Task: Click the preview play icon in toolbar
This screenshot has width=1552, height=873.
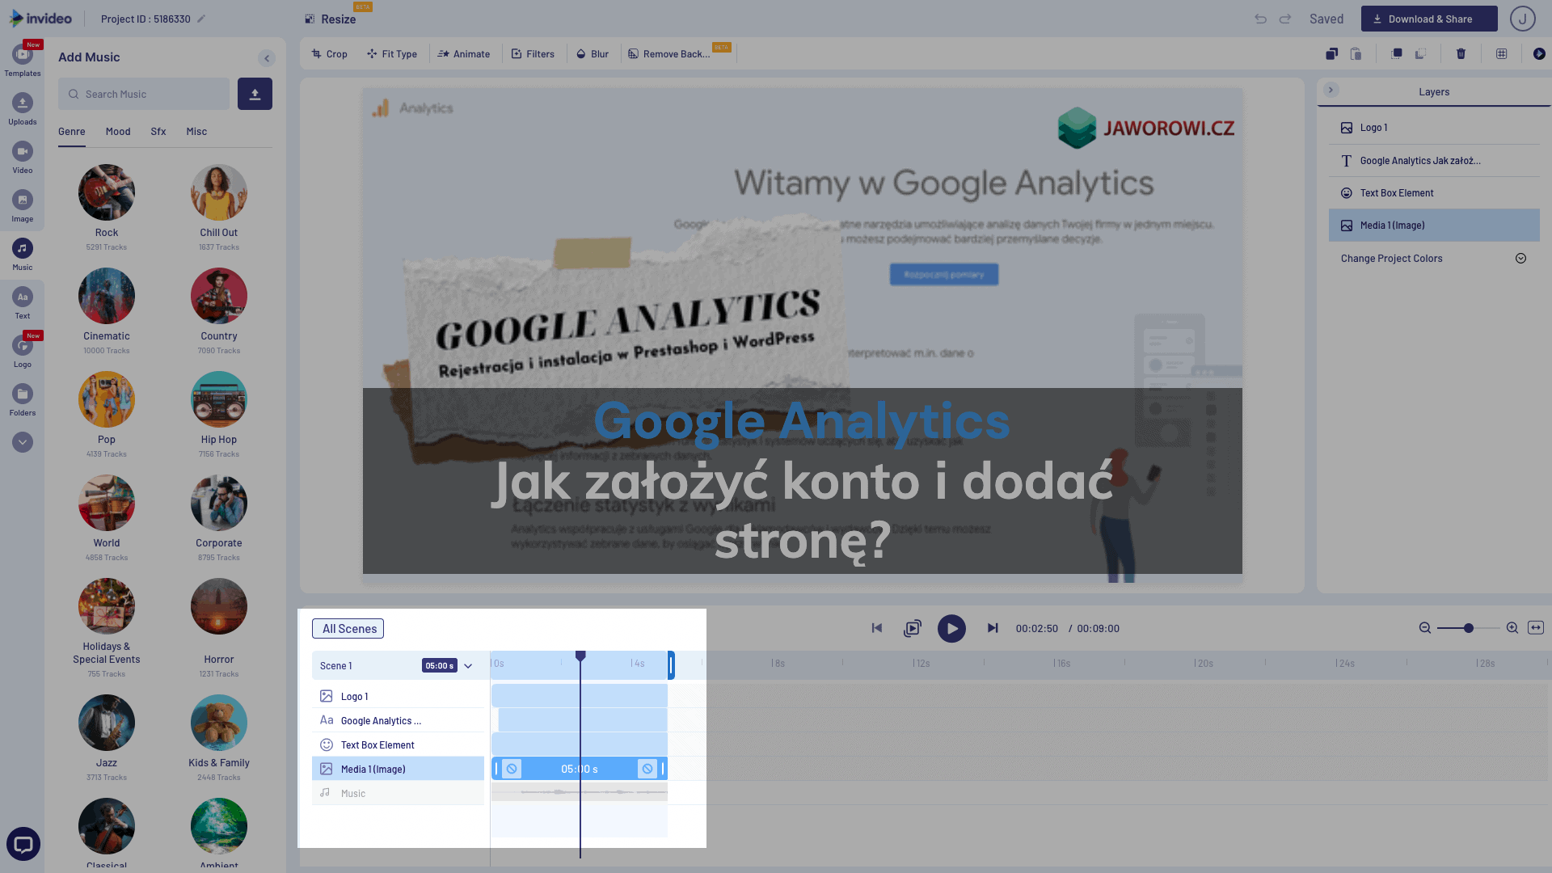Action: (x=1539, y=54)
